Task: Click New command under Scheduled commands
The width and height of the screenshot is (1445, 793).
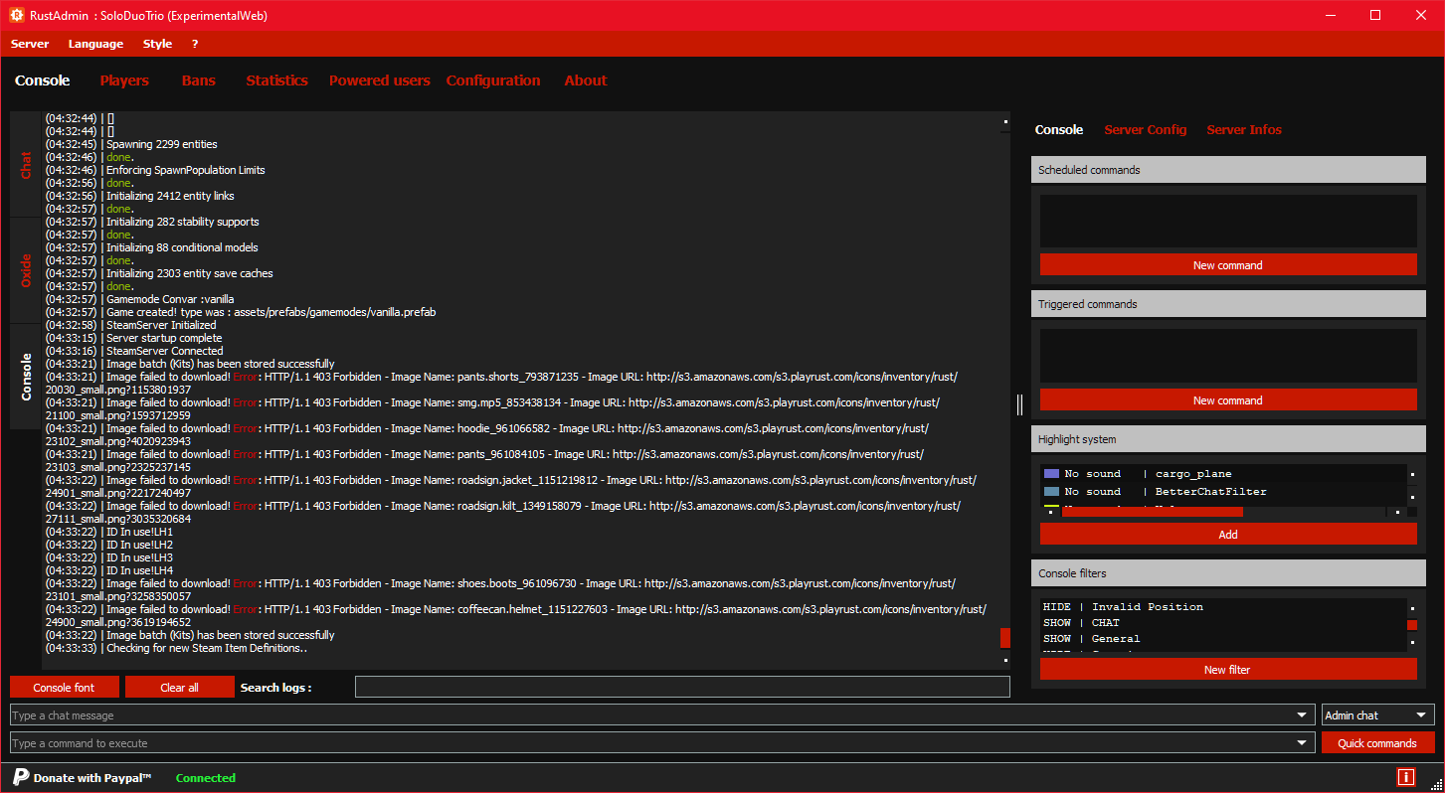Action: (1228, 265)
